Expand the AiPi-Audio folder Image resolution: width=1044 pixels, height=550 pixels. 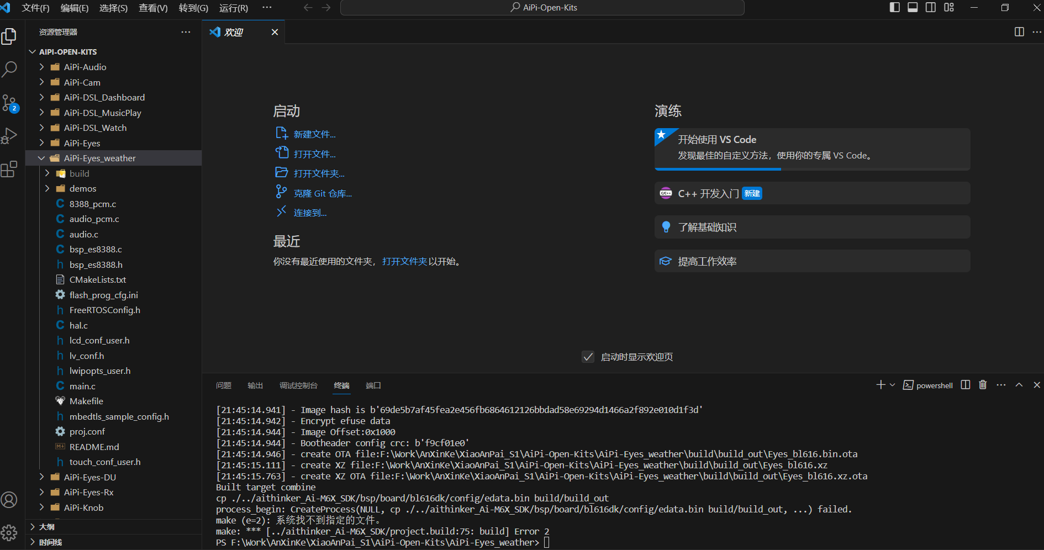113,67
